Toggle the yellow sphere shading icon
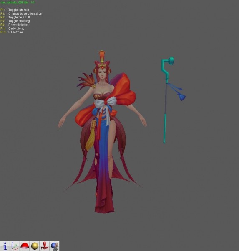Image resolution: width=239 pixels, height=251 pixels. tap(35, 246)
